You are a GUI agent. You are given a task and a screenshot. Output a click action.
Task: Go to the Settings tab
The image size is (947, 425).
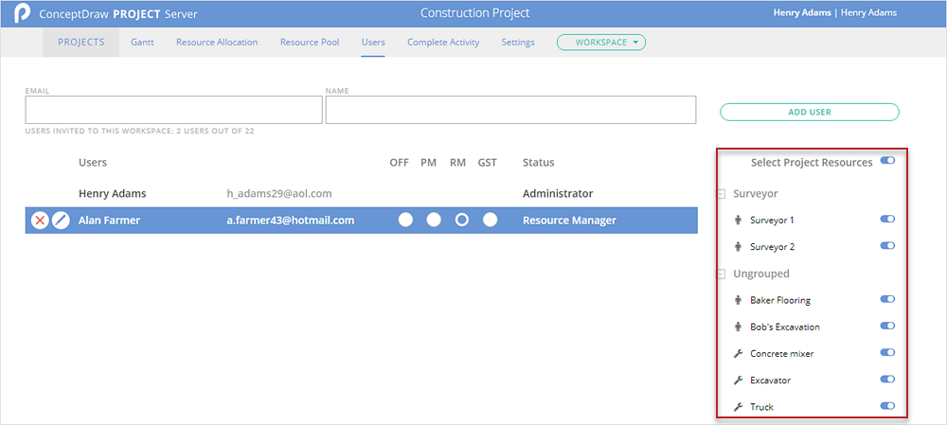click(x=518, y=43)
